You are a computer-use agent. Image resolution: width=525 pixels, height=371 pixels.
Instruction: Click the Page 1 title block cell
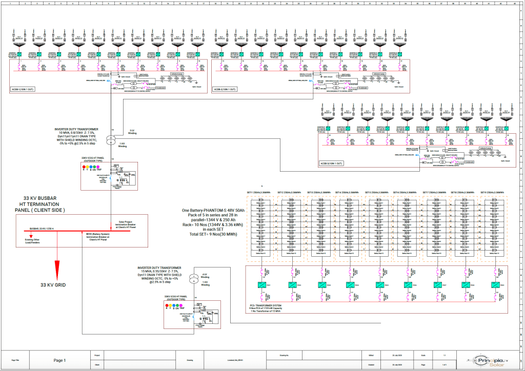click(59, 360)
